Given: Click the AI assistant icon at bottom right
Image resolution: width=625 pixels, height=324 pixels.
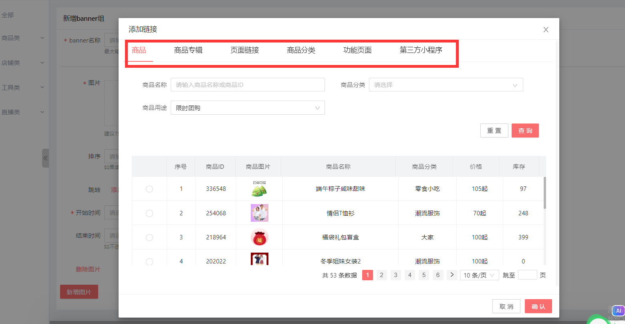Looking at the screenshot, I should 619,311.
